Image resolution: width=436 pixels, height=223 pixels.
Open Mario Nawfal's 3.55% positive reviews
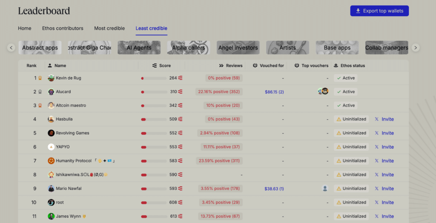click(220, 189)
